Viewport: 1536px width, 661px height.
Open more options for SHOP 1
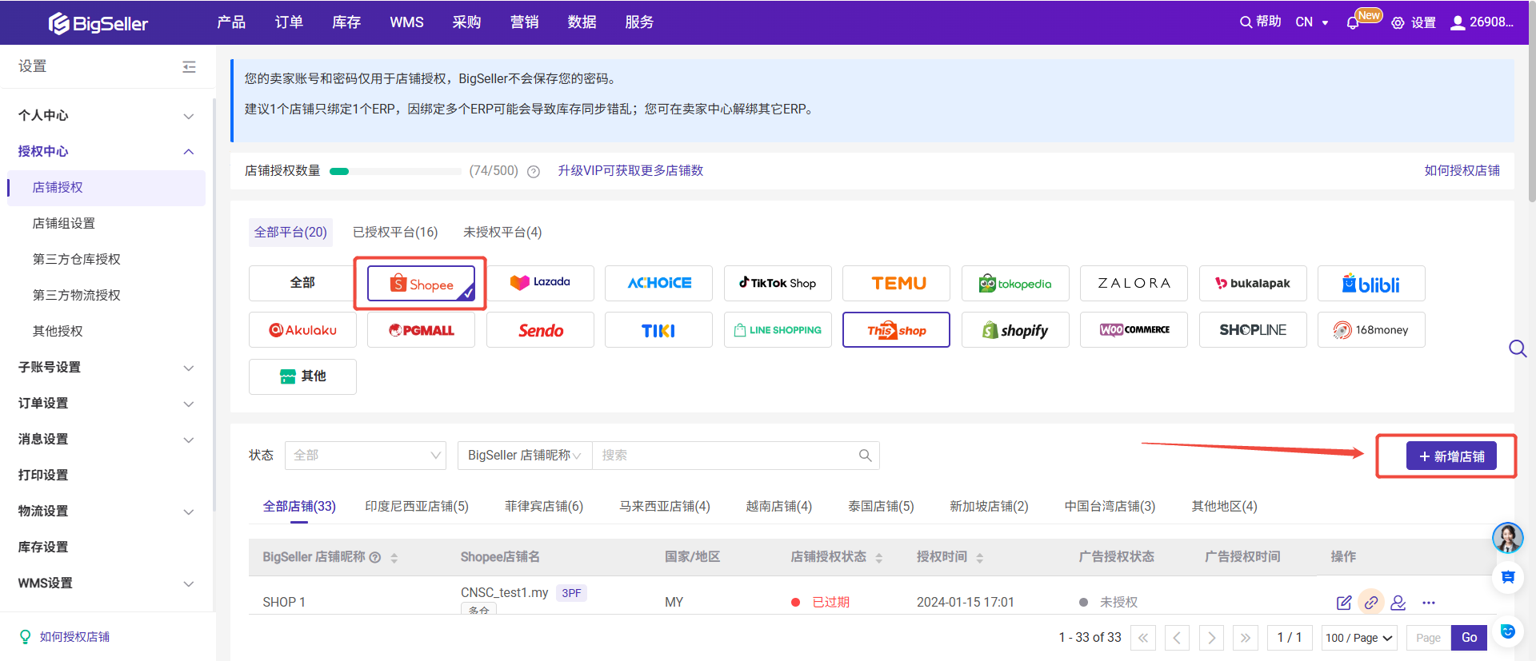coord(1429,603)
